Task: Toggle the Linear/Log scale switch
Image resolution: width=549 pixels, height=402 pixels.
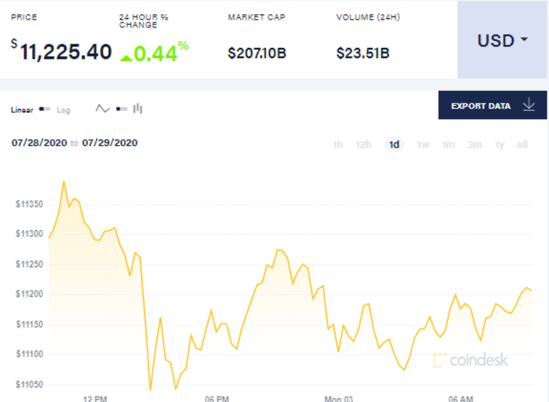Action: (x=45, y=109)
